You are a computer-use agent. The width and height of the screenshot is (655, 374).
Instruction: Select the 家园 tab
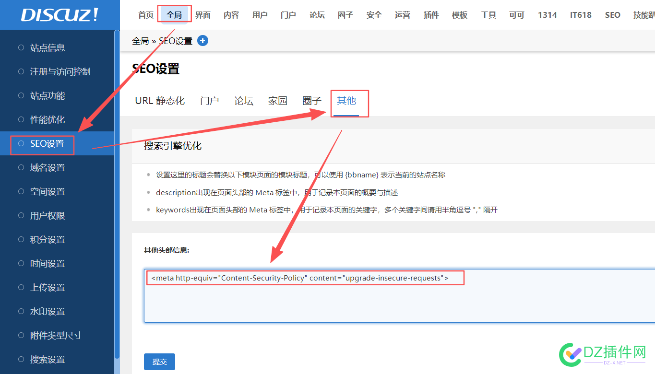point(277,101)
